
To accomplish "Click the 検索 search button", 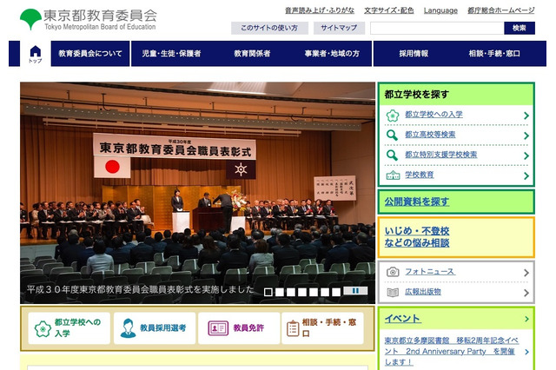I will (x=520, y=28).
